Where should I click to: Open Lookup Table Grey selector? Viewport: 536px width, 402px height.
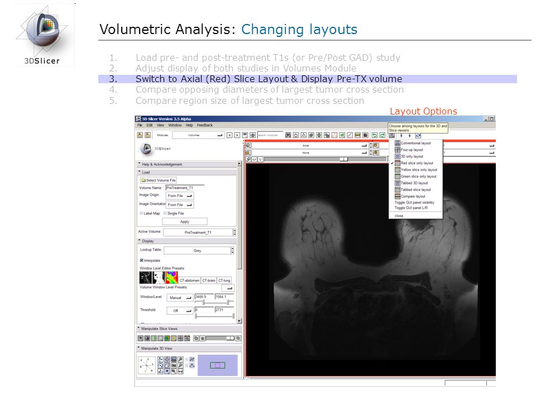(x=199, y=251)
